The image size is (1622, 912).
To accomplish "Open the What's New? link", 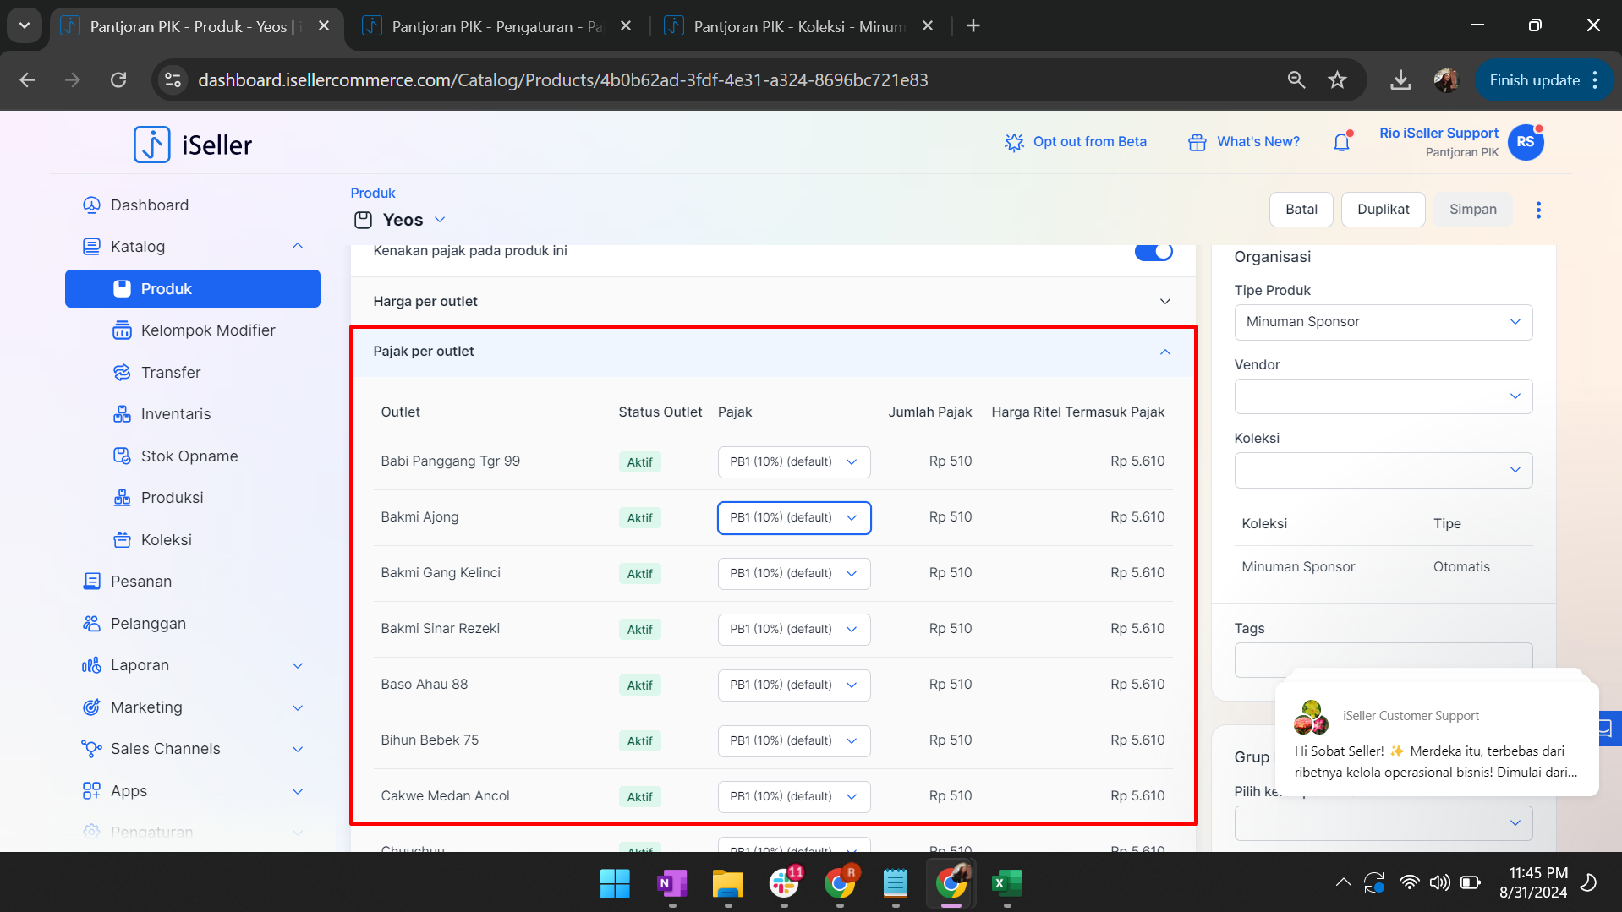I will (x=1244, y=142).
